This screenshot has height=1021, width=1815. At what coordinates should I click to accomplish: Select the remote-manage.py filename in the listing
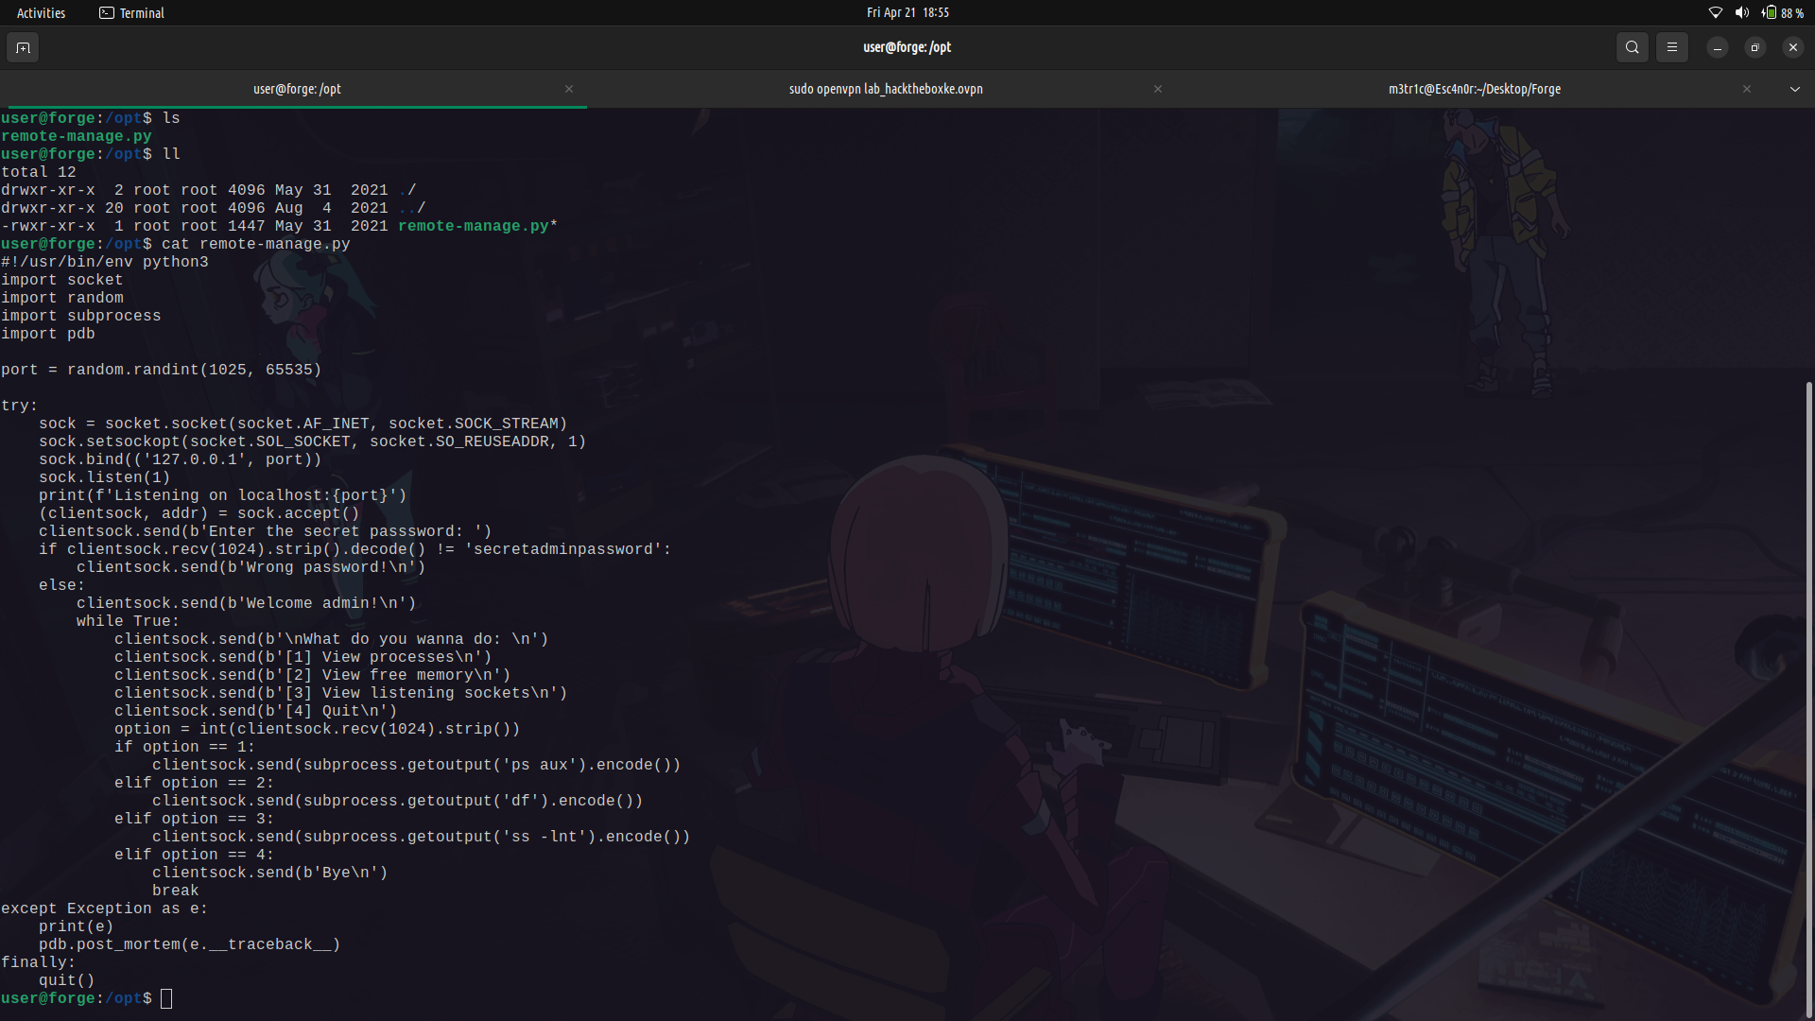tap(472, 226)
